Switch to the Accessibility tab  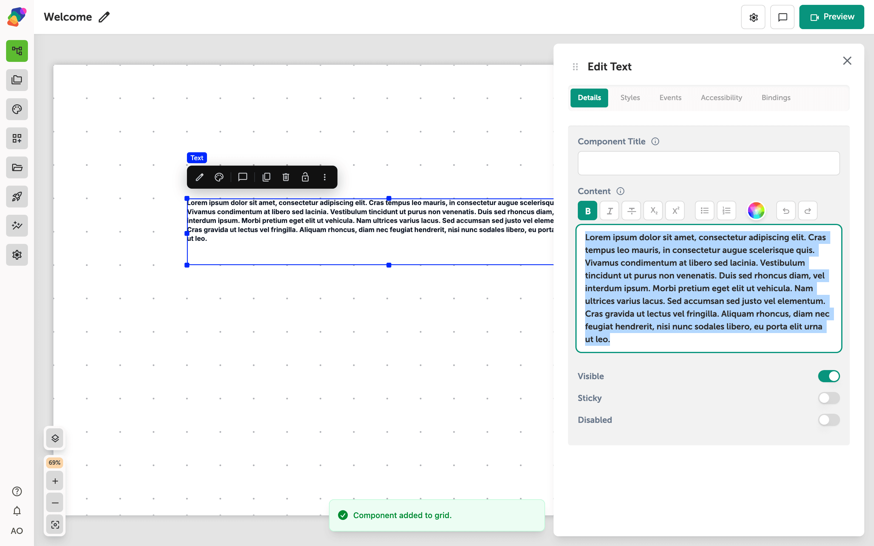point(721,98)
